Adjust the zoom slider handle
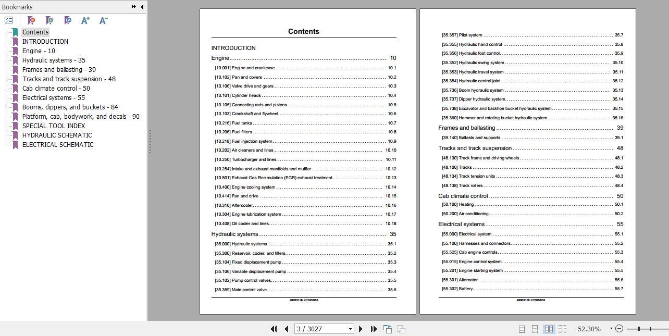 click(x=638, y=329)
